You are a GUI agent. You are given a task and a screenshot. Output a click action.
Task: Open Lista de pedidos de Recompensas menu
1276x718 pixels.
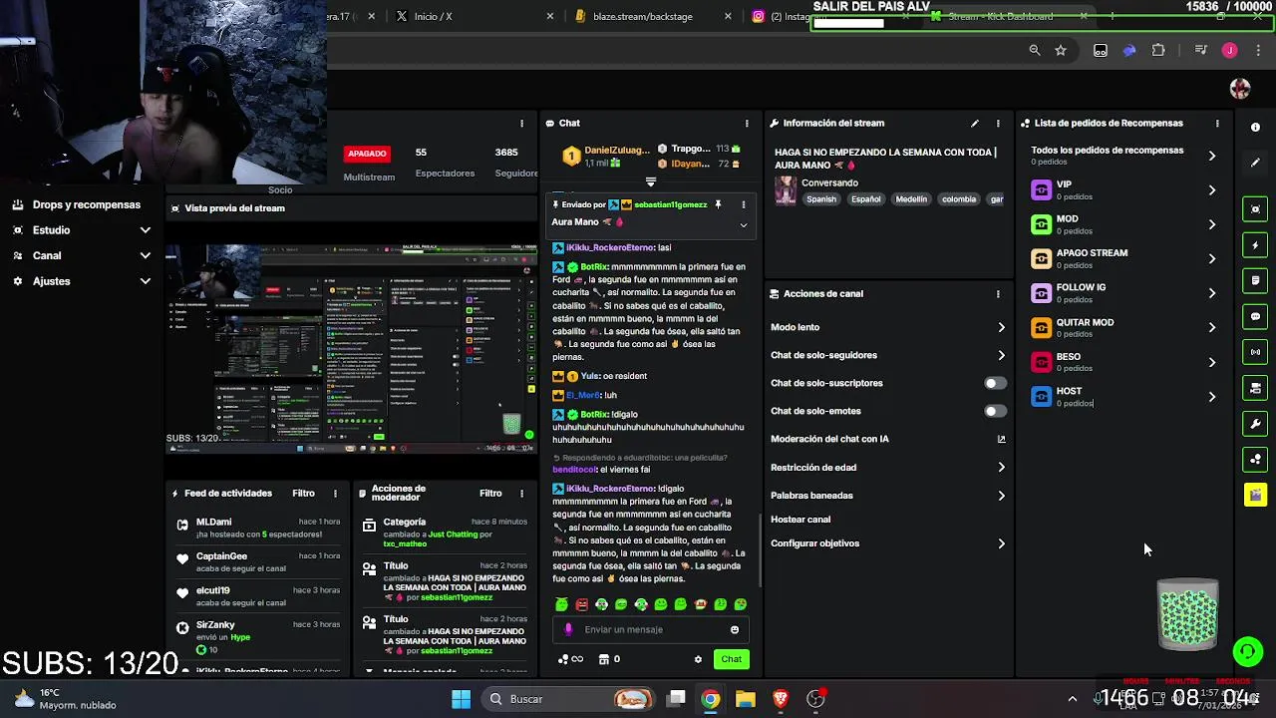(1217, 124)
